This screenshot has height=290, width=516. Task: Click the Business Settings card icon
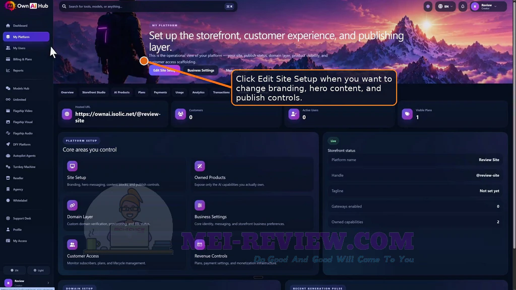200,205
